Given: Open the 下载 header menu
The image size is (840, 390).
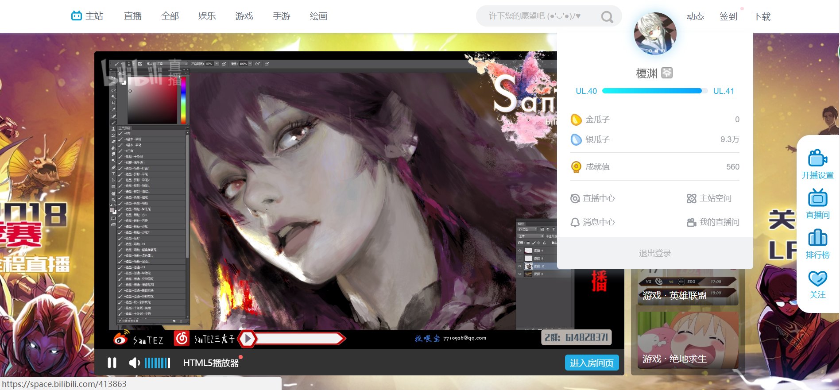Looking at the screenshot, I should (x=762, y=16).
